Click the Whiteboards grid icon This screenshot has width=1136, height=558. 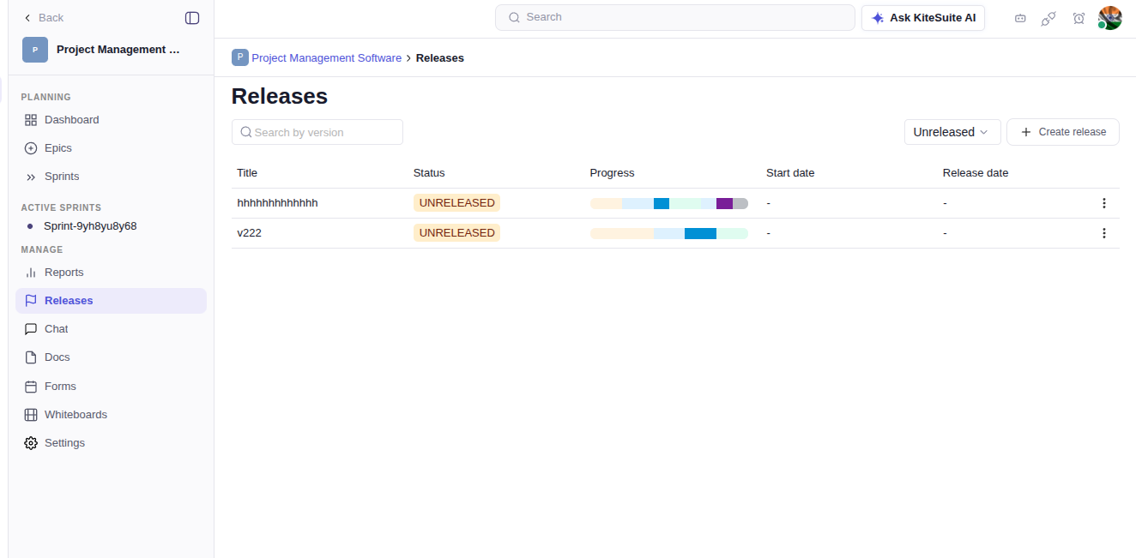pos(31,415)
